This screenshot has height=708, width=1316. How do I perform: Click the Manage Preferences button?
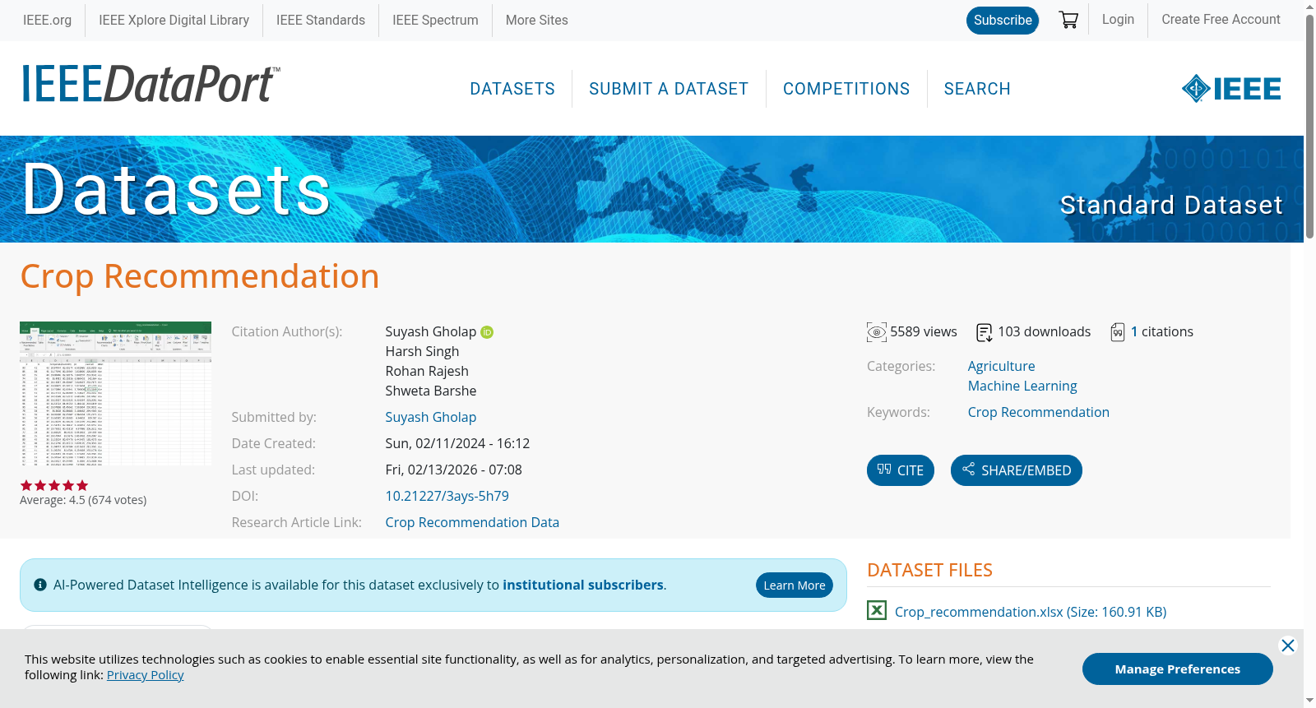point(1178,669)
